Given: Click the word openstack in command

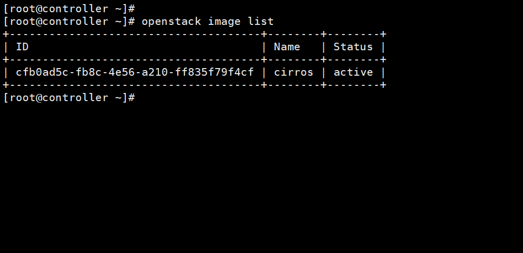Looking at the screenshot, I should 172,22.
